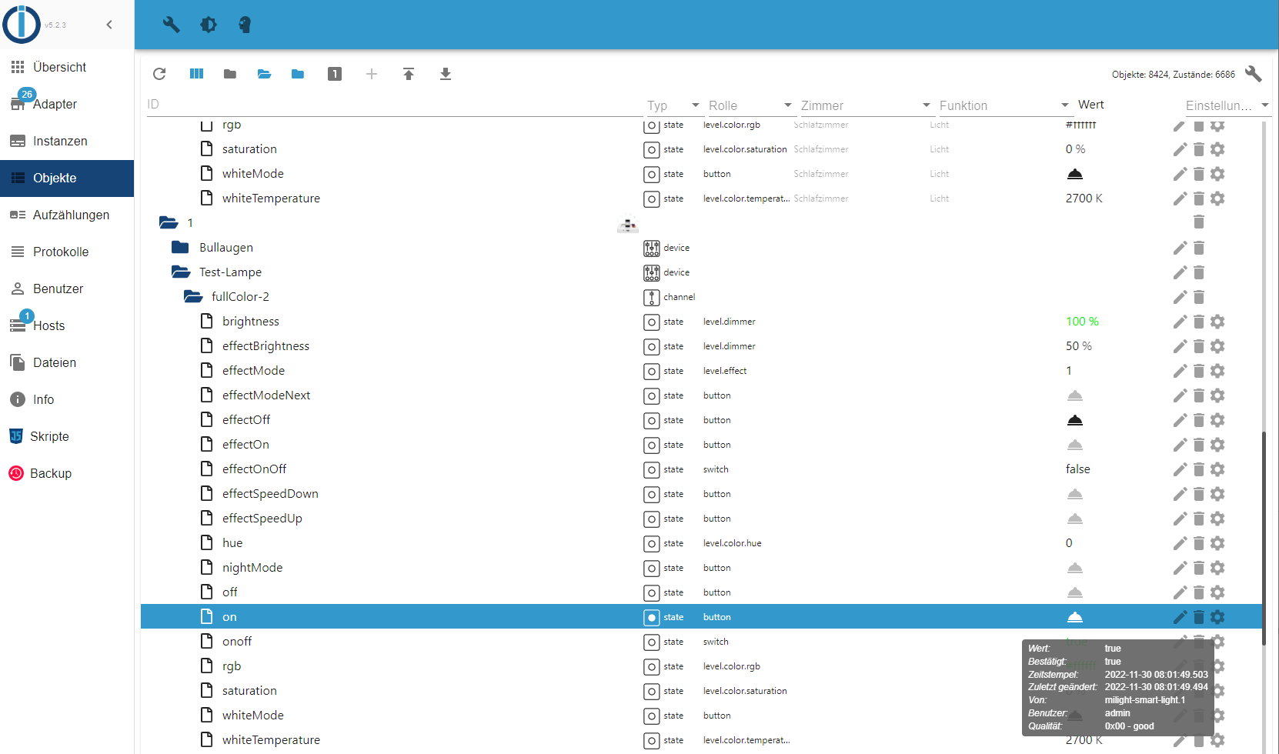Delete the fullColor-2 channel
This screenshot has height=754, width=1279.
coord(1199,297)
